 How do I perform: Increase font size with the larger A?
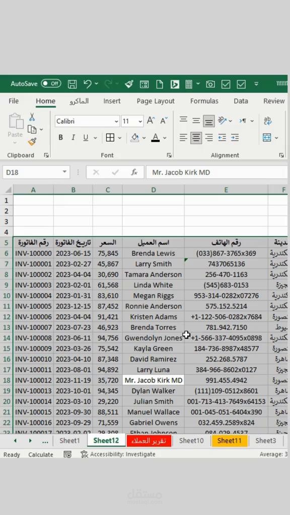pyautogui.click(x=151, y=121)
